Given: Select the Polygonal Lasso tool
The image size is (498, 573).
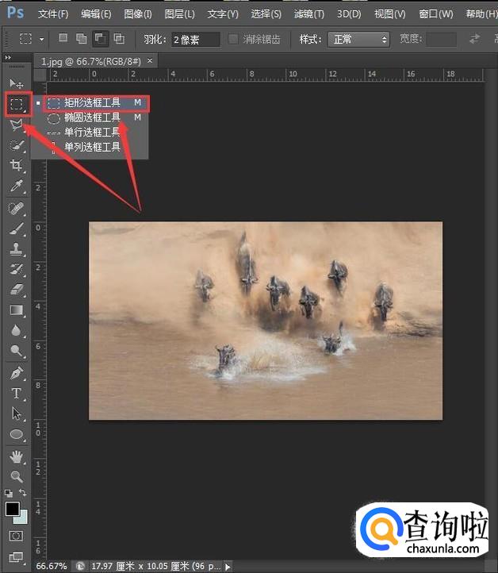Looking at the screenshot, I should [17, 125].
